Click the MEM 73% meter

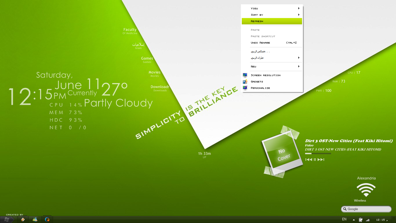(66, 112)
